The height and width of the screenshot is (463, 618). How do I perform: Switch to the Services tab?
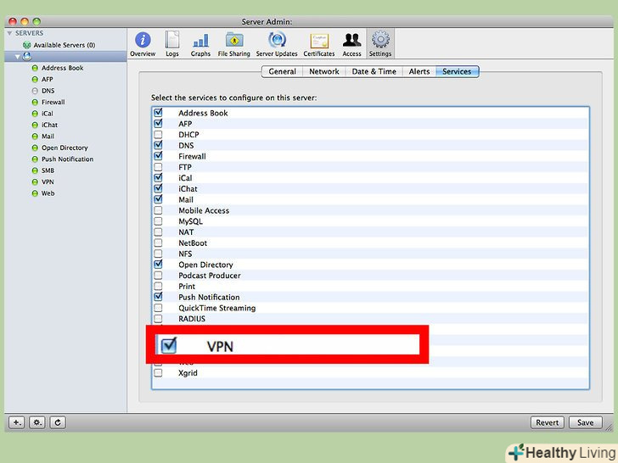pos(458,71)
